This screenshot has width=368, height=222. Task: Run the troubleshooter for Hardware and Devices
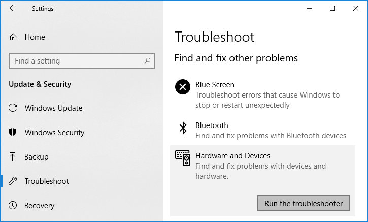[304, 204]
